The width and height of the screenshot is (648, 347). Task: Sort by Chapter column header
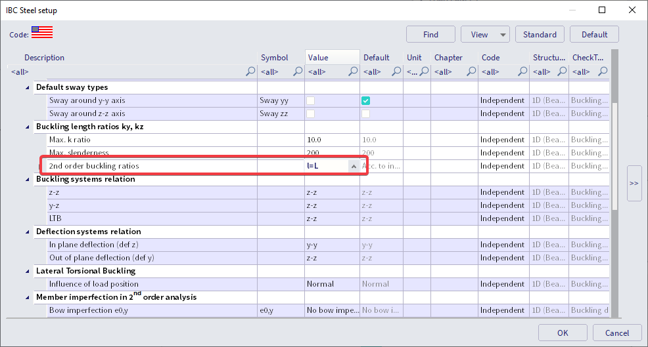(x=448, y=58)
